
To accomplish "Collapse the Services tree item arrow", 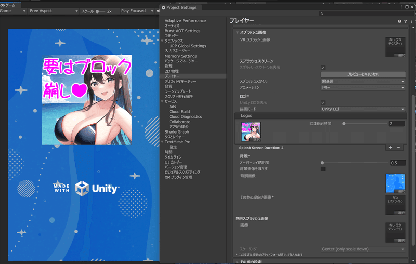I will [x=162, y=101].
